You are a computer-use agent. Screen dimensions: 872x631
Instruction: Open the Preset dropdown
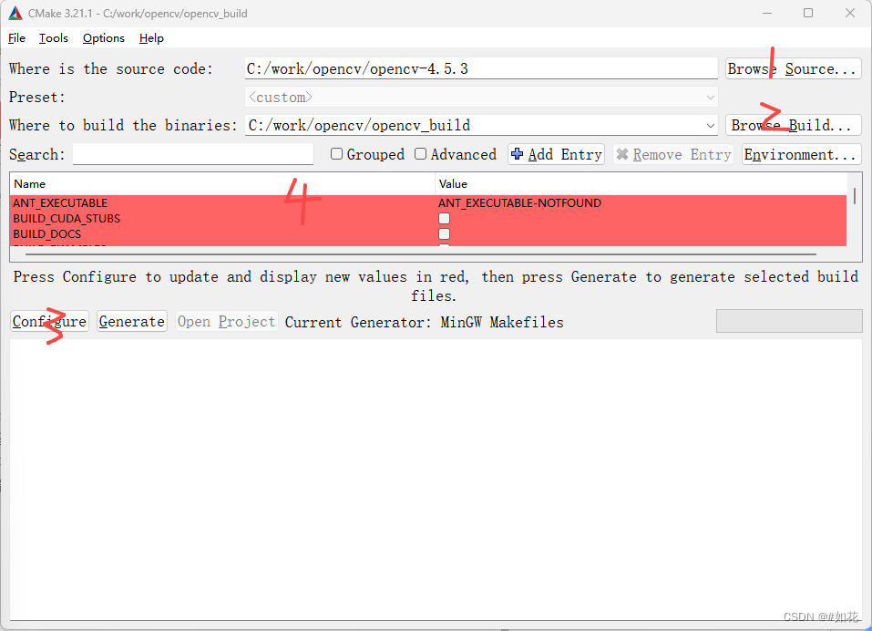click(711, 97)
